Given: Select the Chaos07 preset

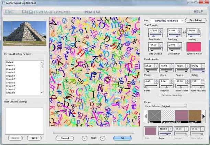Looking at the screenshot, I should coord(10,86).
